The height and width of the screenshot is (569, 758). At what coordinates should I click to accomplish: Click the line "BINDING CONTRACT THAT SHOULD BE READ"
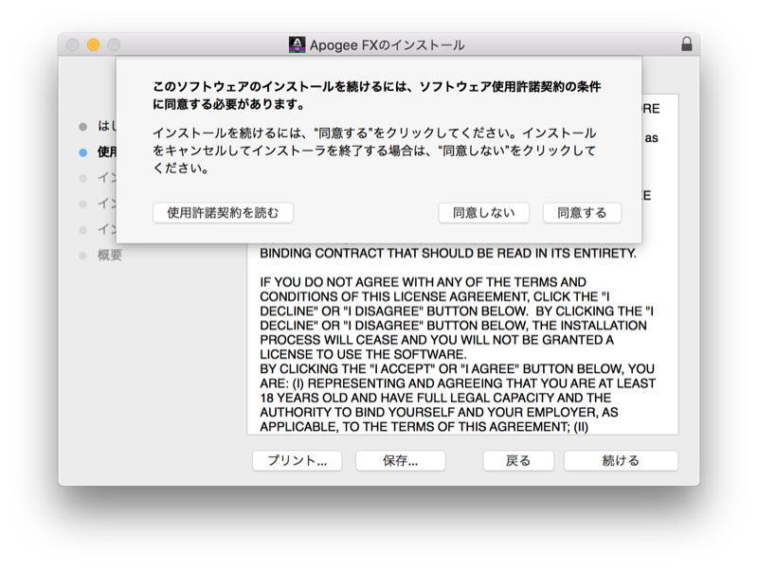448,253
